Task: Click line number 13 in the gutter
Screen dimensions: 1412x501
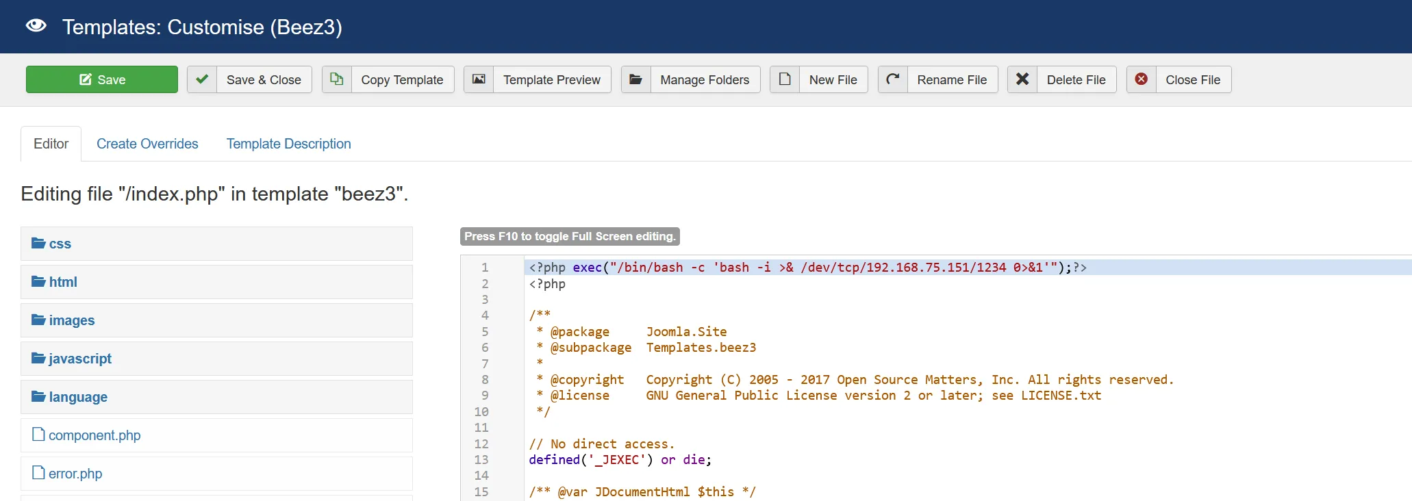Action: point(481,460)
